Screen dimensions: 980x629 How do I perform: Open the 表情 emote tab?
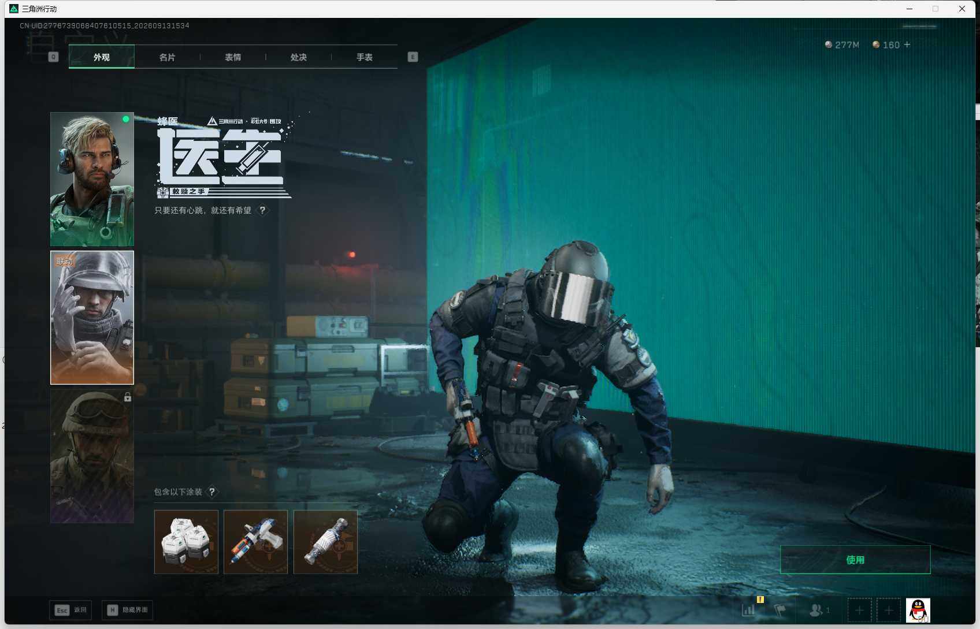[x=233, y=57]
